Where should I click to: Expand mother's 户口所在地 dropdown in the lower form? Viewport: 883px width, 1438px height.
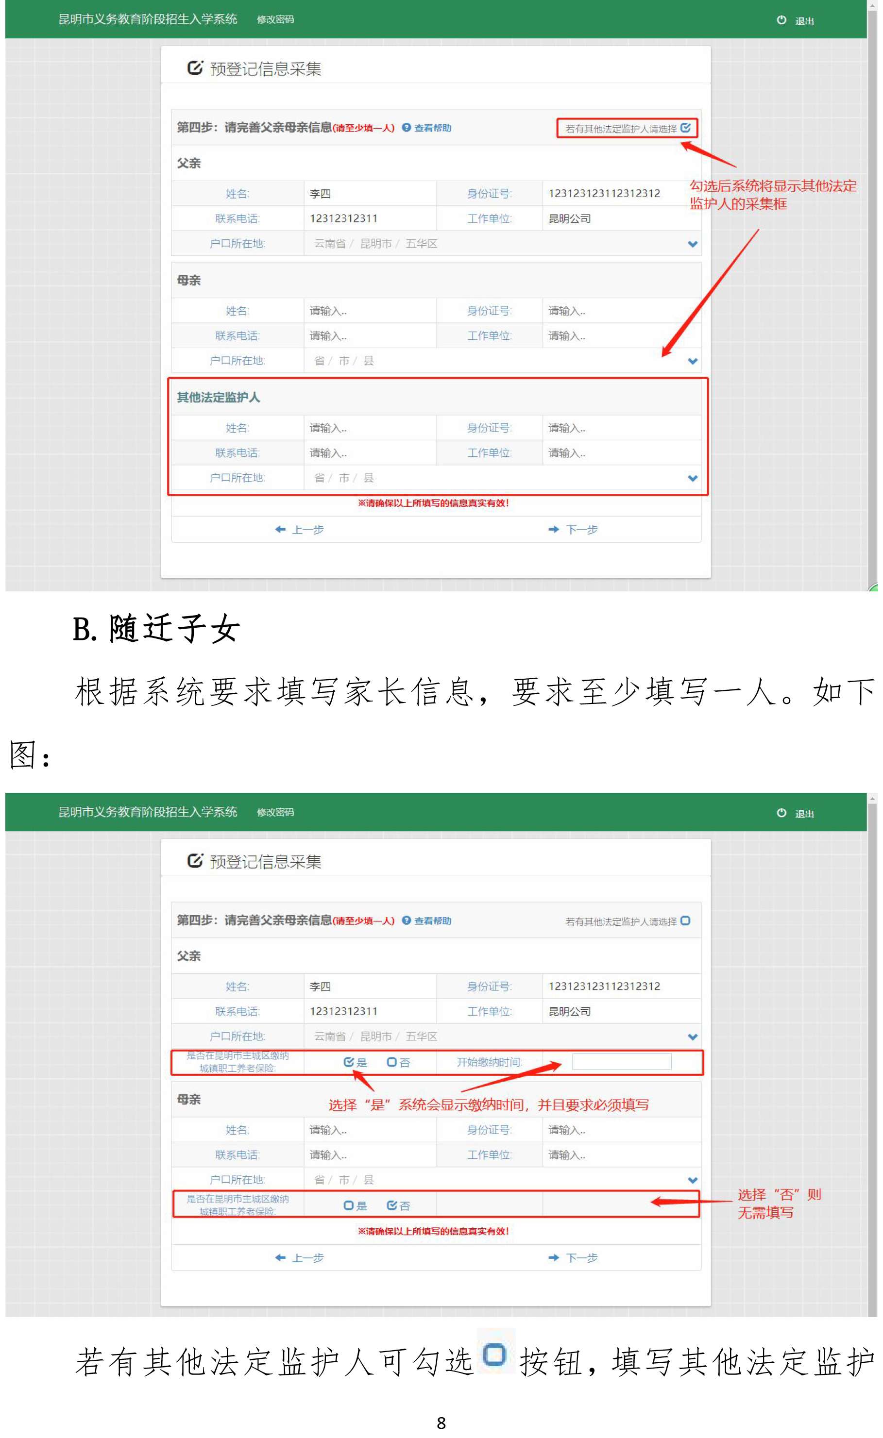[693, 1179]
